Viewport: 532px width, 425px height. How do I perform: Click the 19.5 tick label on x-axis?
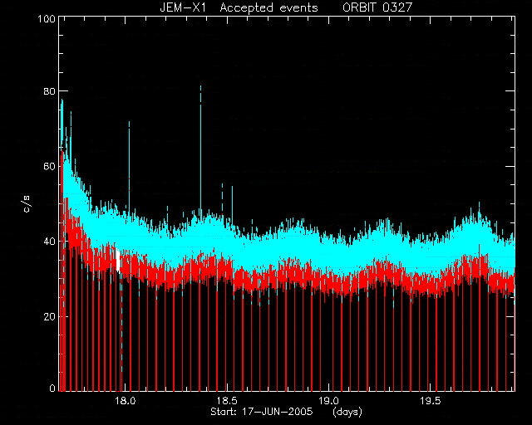point(431,401)
